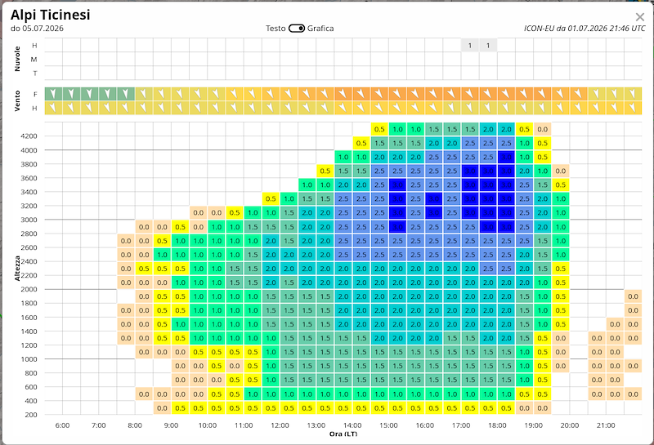This screenshot has height=445, width=654.
Task: Click the '1000' altitude axis label
Action: coord(29,358)
